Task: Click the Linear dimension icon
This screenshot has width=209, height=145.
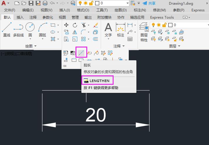Action: tap(130, 25)
